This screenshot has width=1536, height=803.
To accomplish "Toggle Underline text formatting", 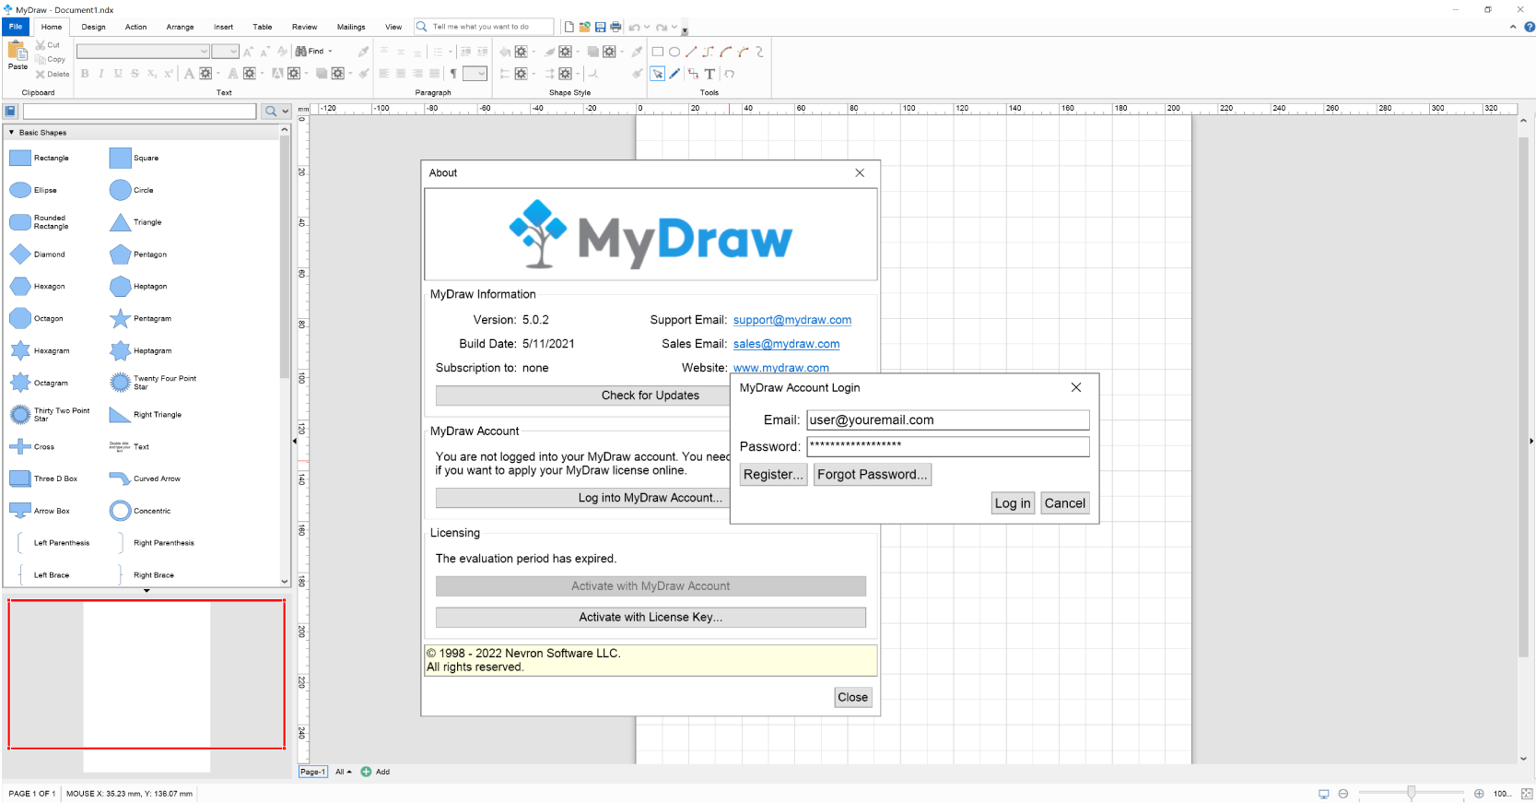I will [118, 74].
